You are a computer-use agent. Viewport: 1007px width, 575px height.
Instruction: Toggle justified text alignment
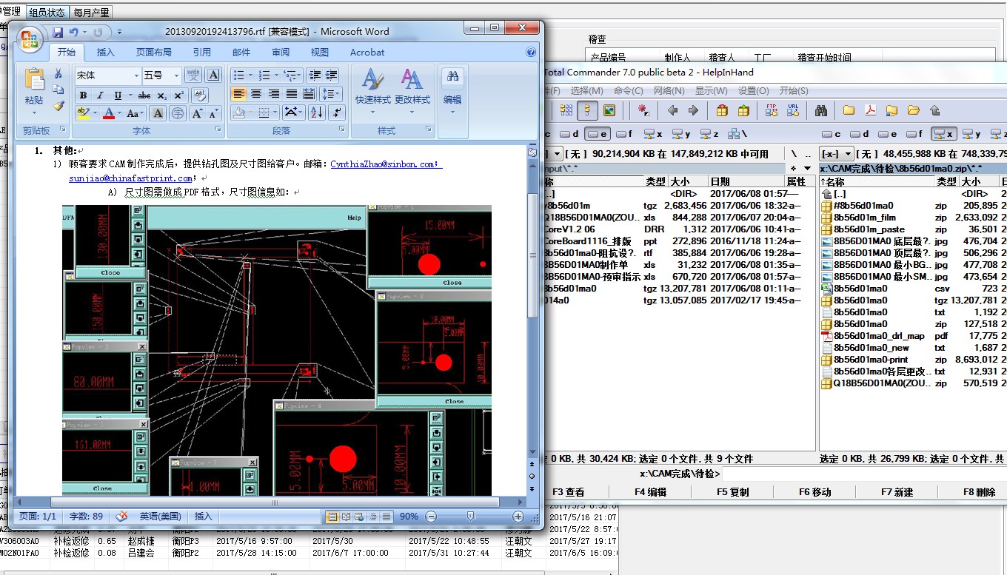click(x=292, y=94)
